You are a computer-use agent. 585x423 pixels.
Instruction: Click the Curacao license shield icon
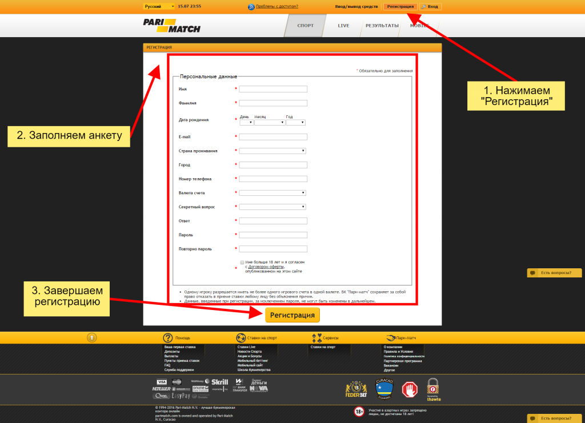(384, 389)
